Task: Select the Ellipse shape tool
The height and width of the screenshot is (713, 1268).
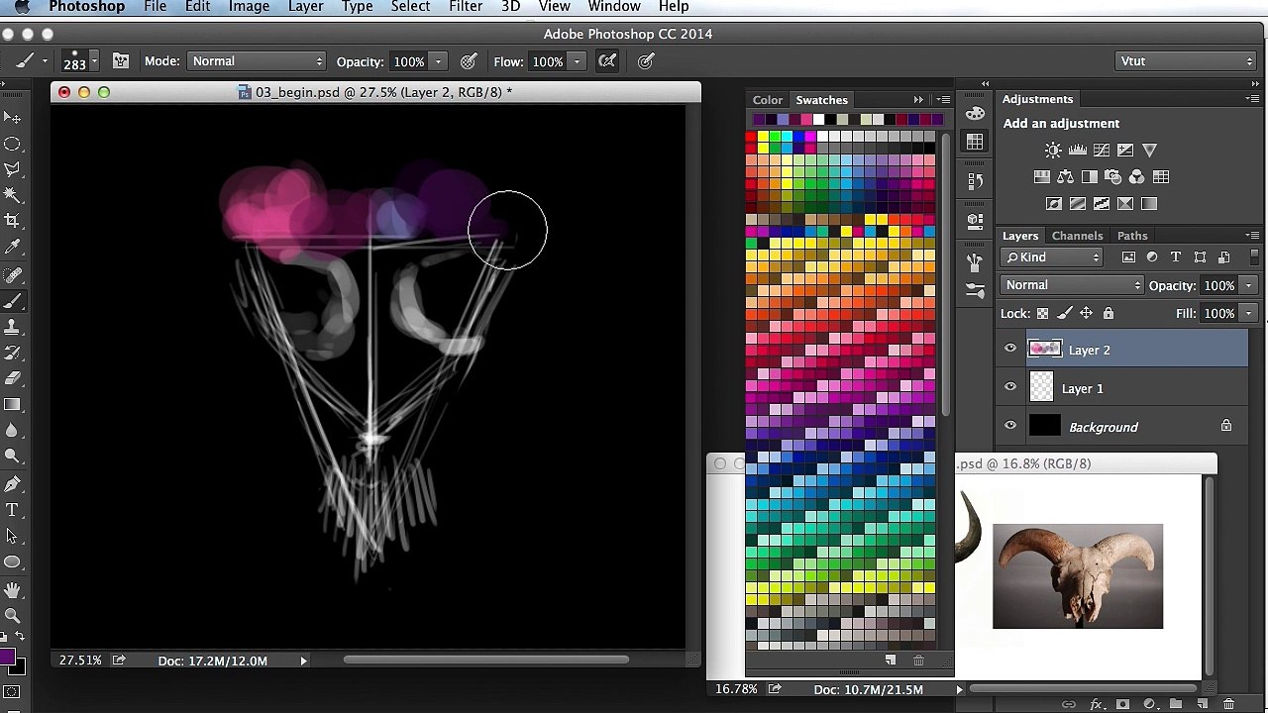Action: pos(12,561)
